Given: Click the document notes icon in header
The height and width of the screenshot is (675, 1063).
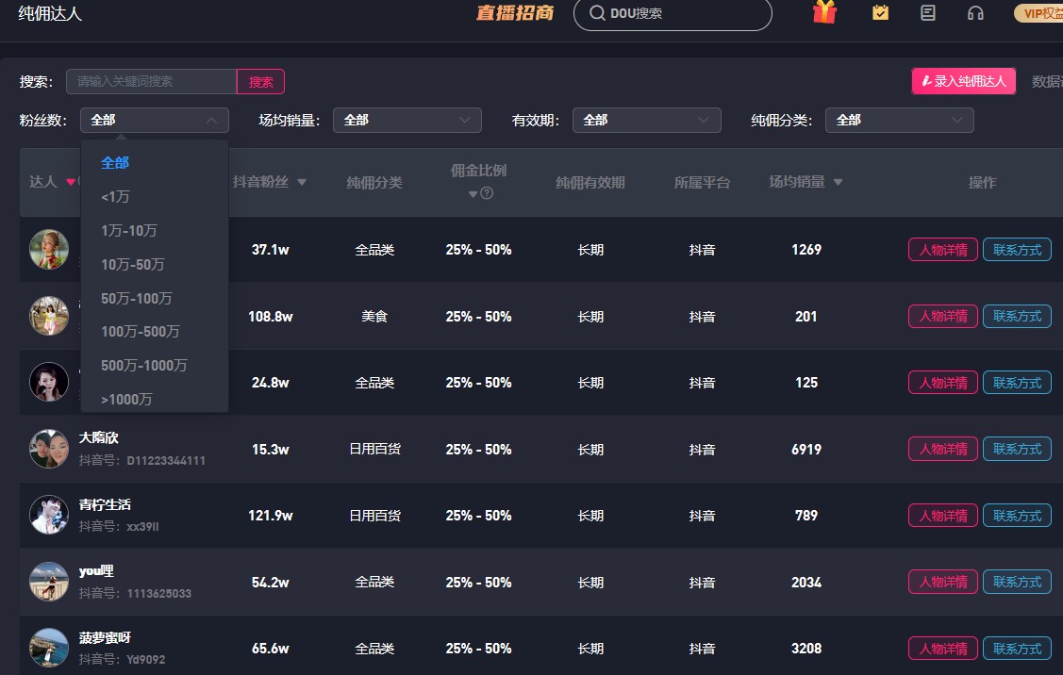Looking at the screenshot, I should tap(928, 13).
